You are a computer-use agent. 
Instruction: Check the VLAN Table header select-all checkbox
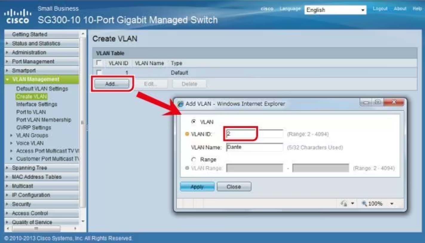coord(99,63)
